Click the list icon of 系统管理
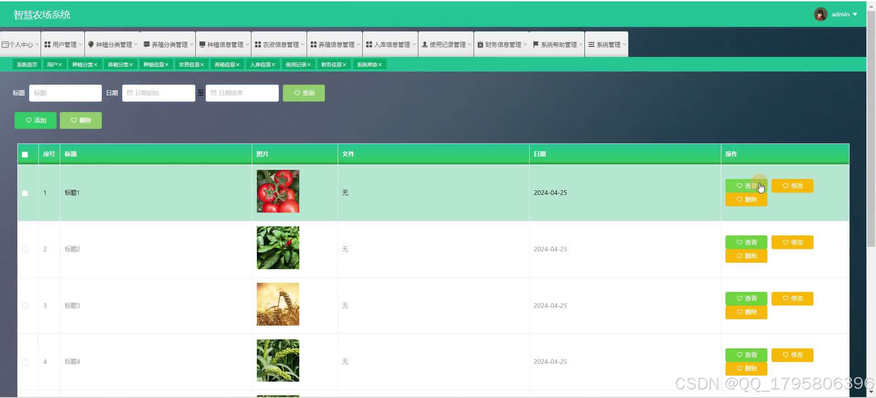This screenshot has height=398, width=876. click(x=591, y=44)
